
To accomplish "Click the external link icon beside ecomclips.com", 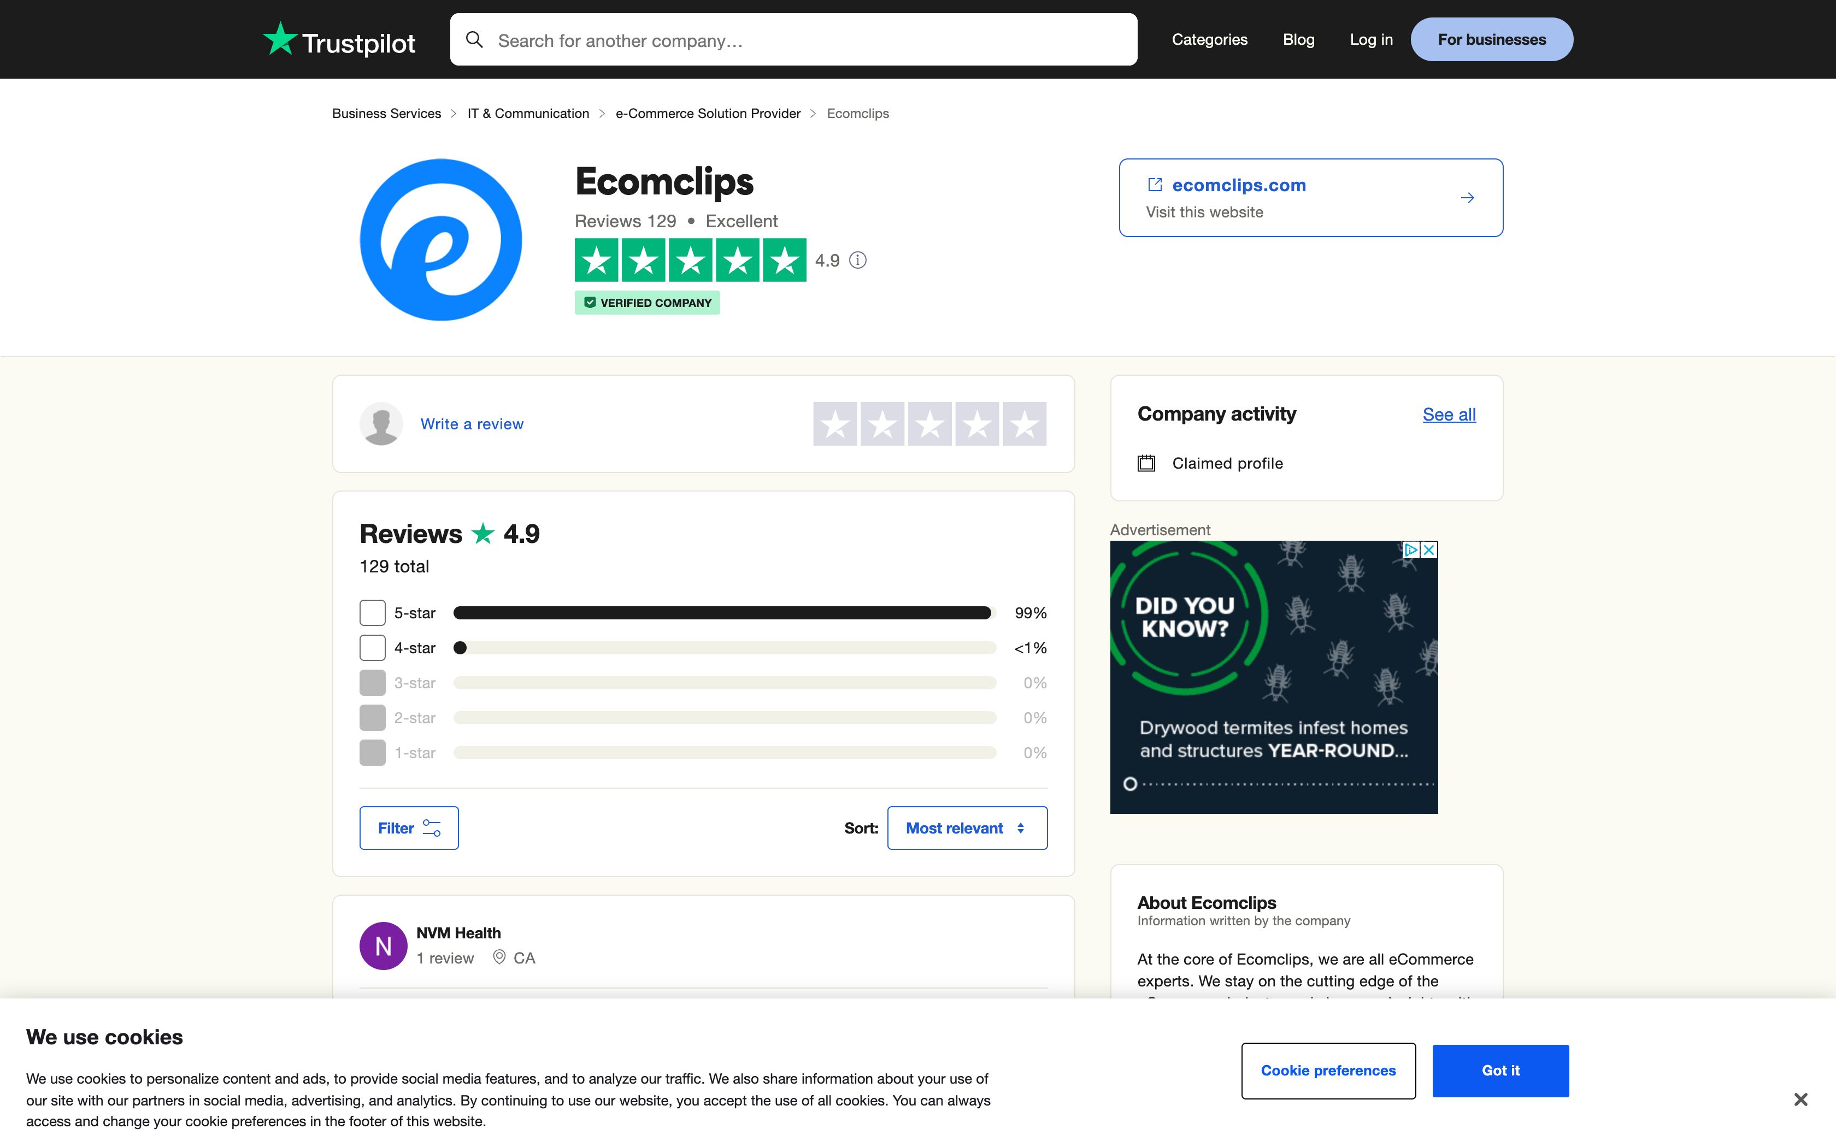I will pos(1155,185).
